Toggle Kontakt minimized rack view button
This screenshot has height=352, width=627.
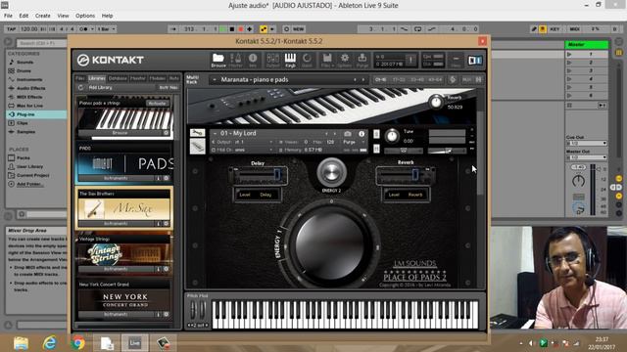pos(456,61)
